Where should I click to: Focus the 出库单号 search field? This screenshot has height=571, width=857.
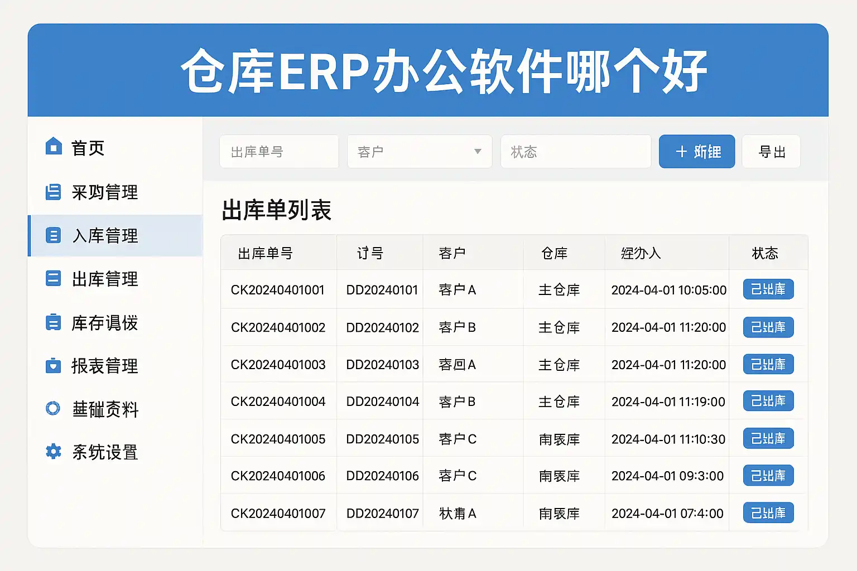click(279, 152)
